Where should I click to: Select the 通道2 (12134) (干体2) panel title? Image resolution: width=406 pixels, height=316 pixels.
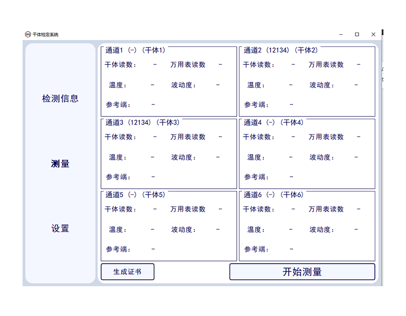(x=281, y=50)
